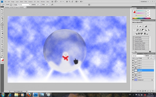Add a Curves adjustment
Image resolution: width=156 pixels, height=97 pixels.
point(143,26)
